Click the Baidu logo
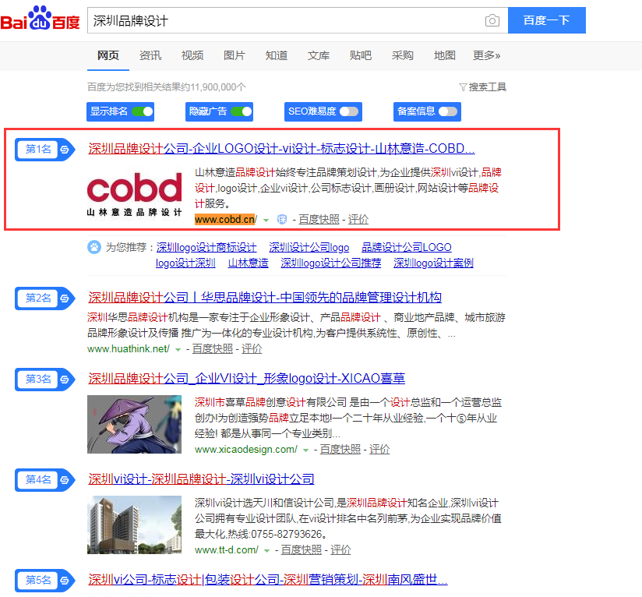Viewport: 642px width, 597px height. click(41, 19)
